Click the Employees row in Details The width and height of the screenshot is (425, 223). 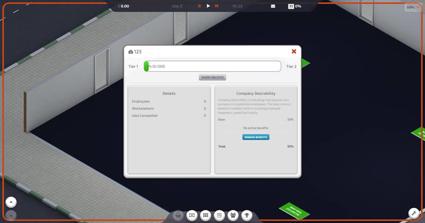point(169,101)
